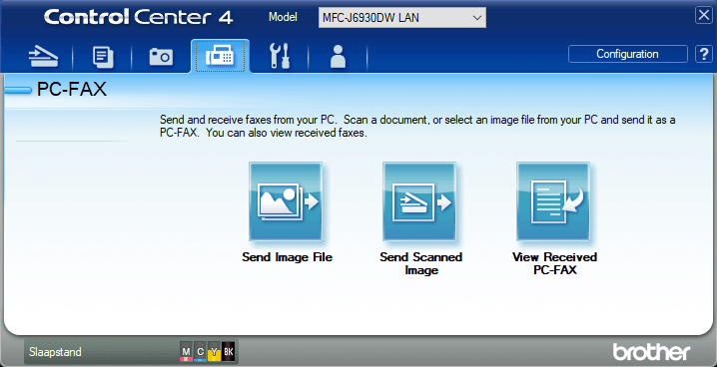Check the cyan ink level indicator
The height and width of the screenshot is (367, 717).
[x=200, y=351]
